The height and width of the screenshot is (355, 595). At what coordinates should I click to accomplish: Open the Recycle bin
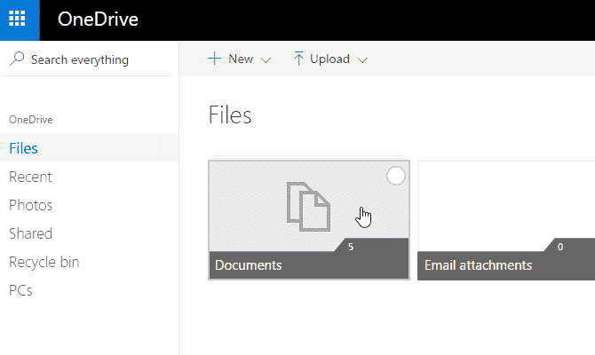coord(44,262)
